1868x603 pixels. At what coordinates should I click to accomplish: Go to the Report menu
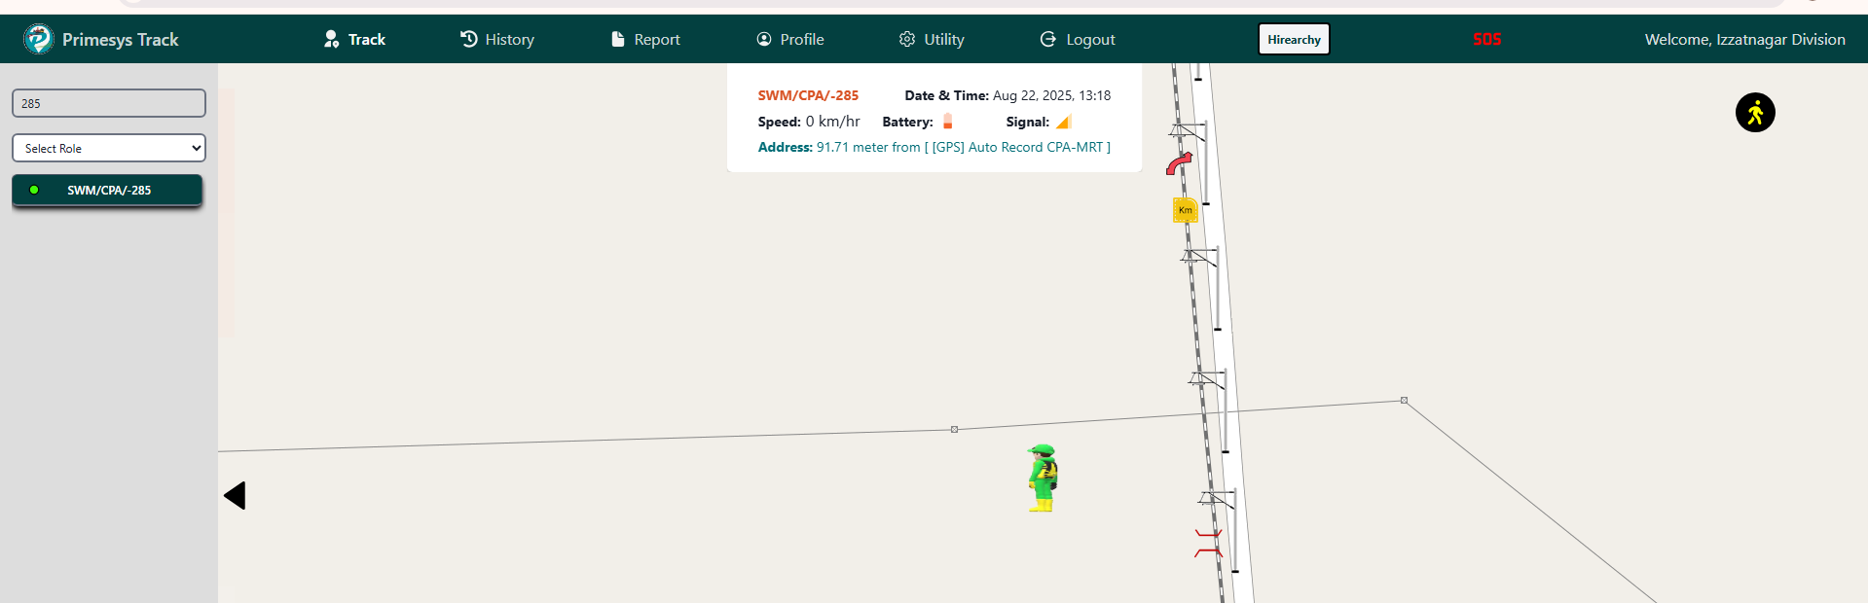[644, 39]
